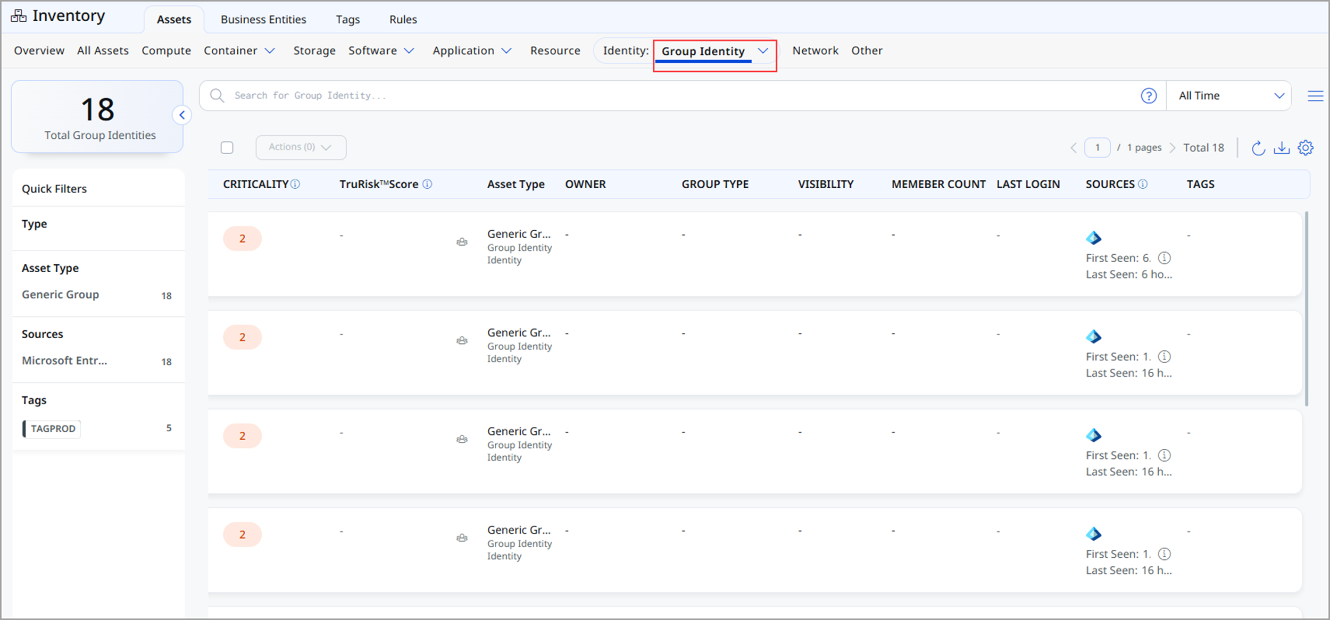Click the CRITICALITY column info icon
This screenshot has width=1330, height=620.
click(x=295, y=184)
